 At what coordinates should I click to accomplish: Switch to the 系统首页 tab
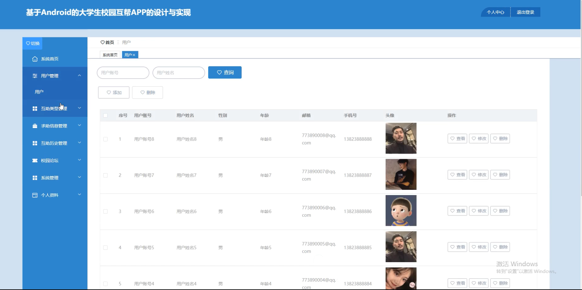(110, 55)
